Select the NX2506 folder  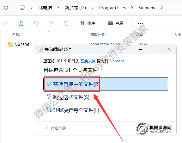click(19, 45)
